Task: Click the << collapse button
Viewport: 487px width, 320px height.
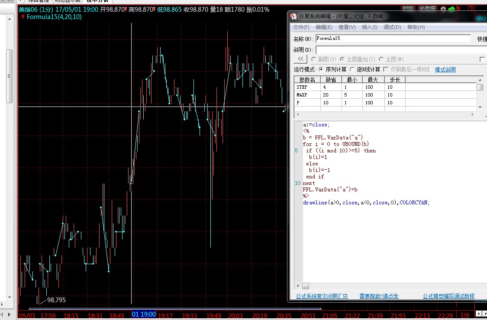Action: [300, 59]
